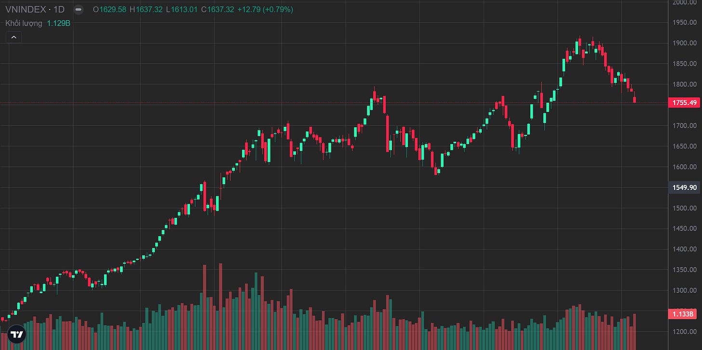This screenshot has width=702, height=350.
Task: Click the close value C1637.32
Action: 217,10
